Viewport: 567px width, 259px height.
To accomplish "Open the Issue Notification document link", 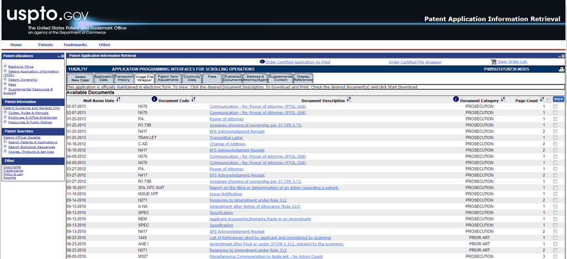I will coord(226,194).
